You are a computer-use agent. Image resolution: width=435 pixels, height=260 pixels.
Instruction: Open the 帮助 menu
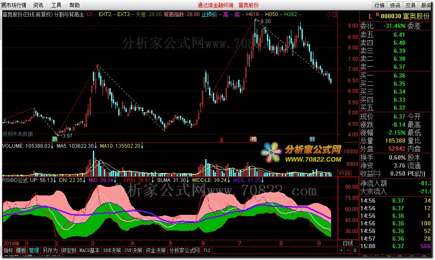[74, 5]
